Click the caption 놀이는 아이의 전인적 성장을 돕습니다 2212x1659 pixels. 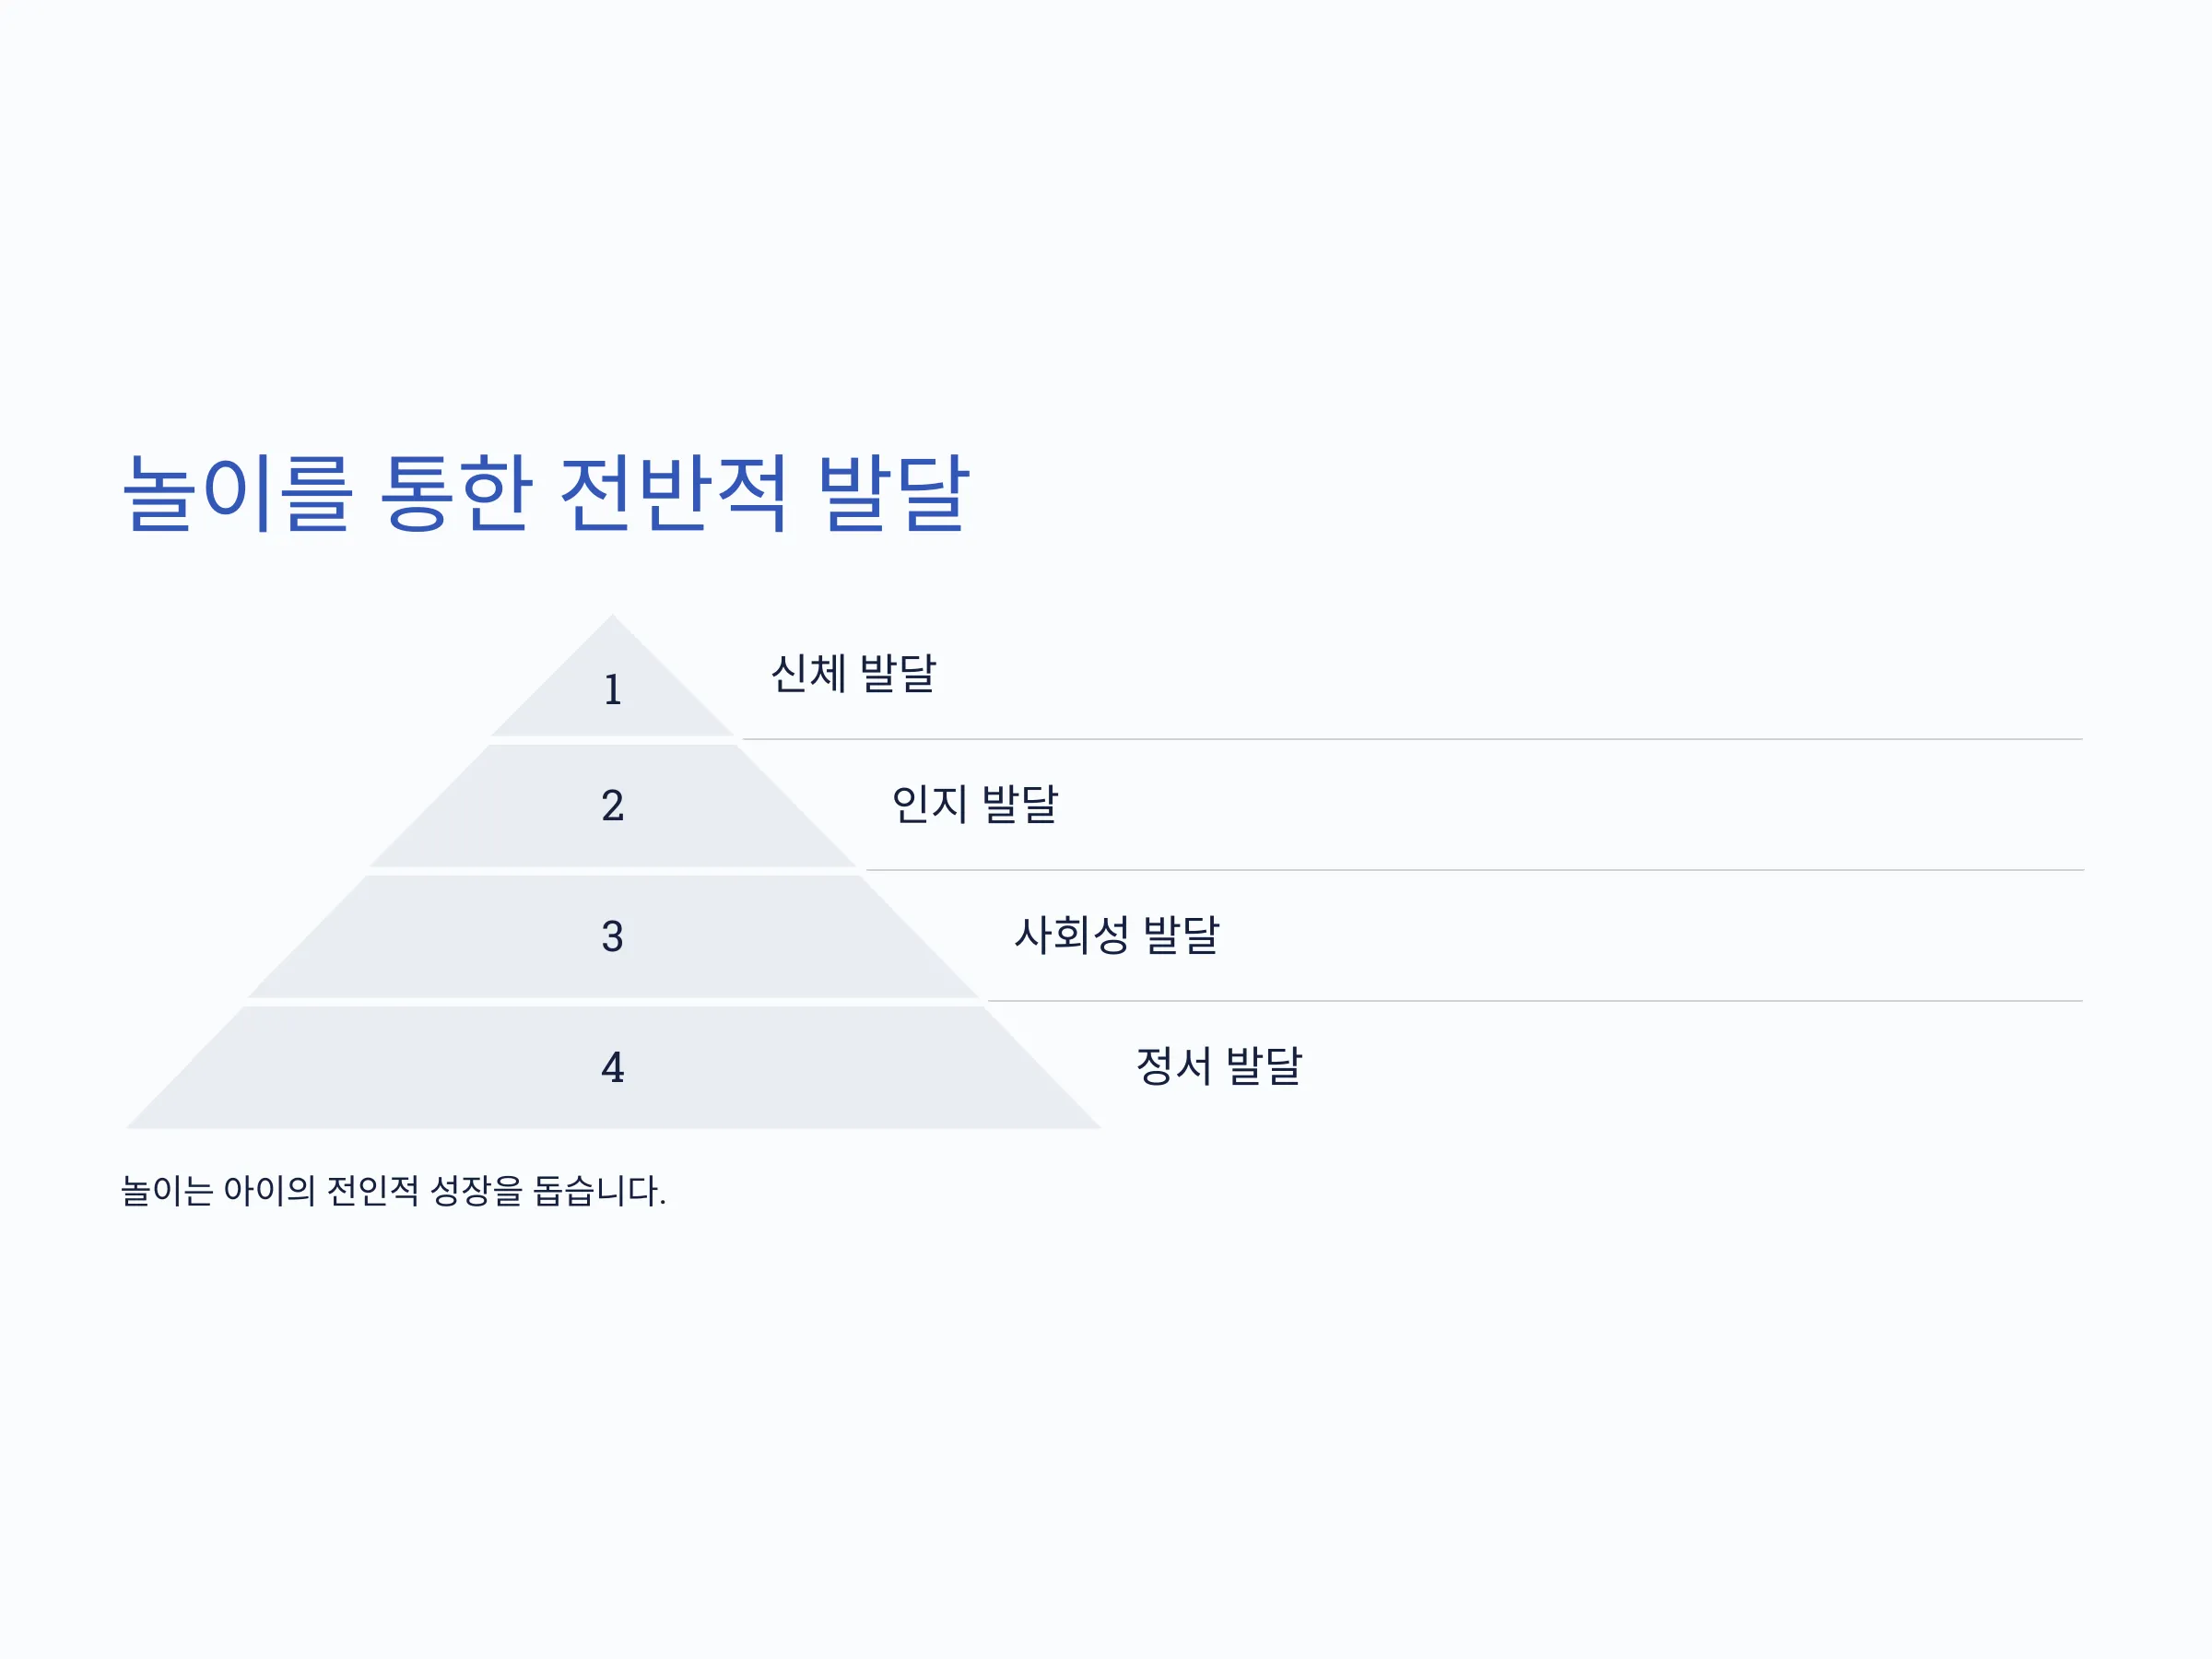393,1190
